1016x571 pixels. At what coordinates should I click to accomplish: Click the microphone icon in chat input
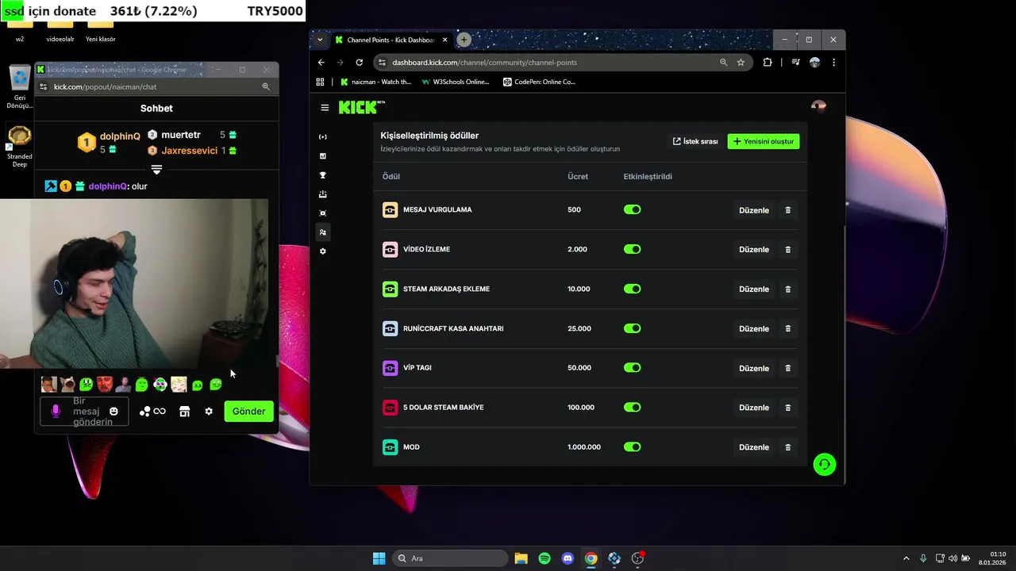point(56,411)
